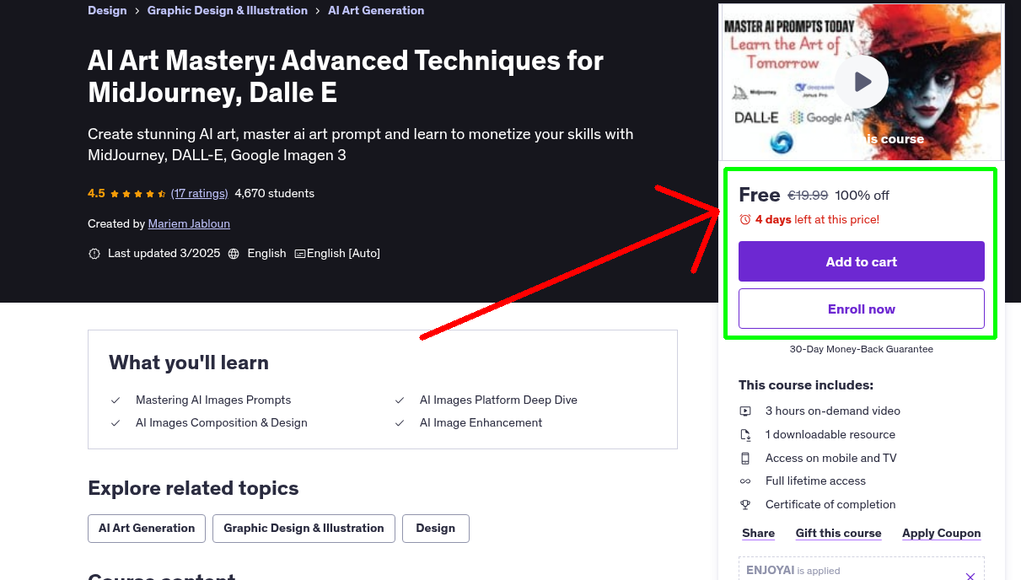Screen dimensions: 1021x580
Task: Click the English [Auto] captions text
Action: [x=343, y=254]
